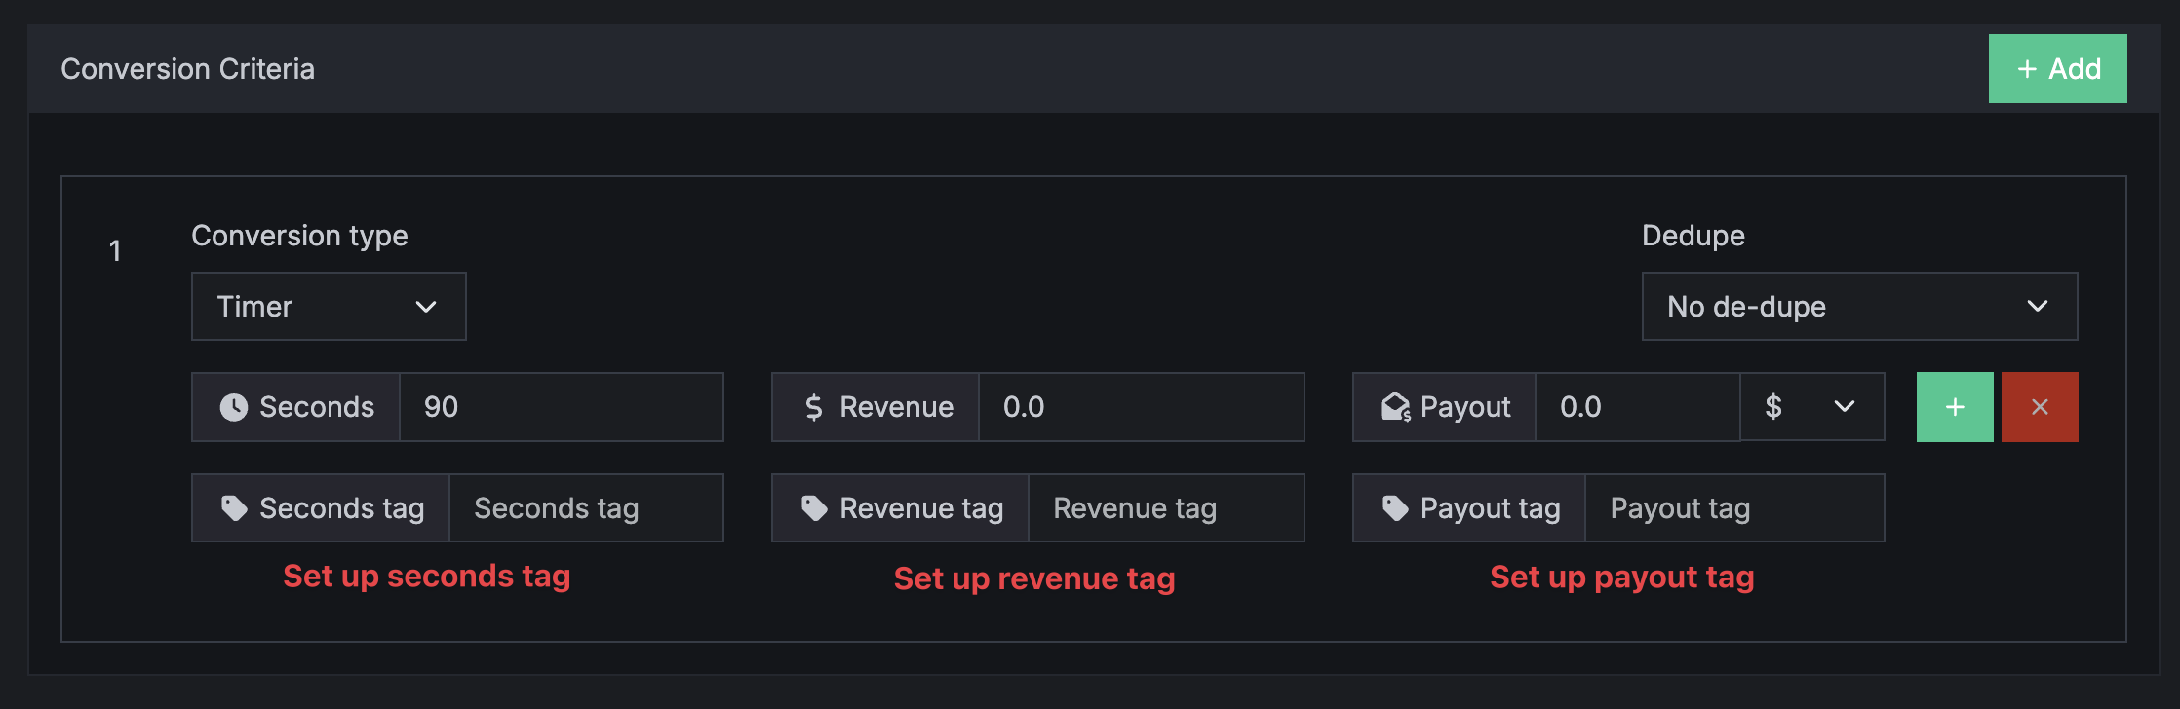Click the dollar icon beside Revenue
2180x709 pixels.
point(814,407)
